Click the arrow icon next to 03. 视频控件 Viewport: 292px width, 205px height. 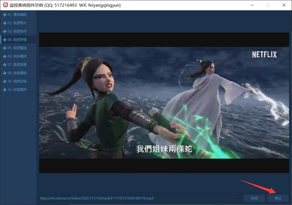pyautogui.click(x=4, y=31)
